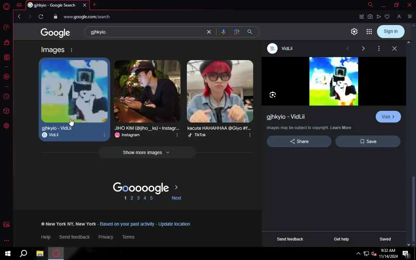Open the GX Cleaner sidebar icon

click(x=6, y=42)
